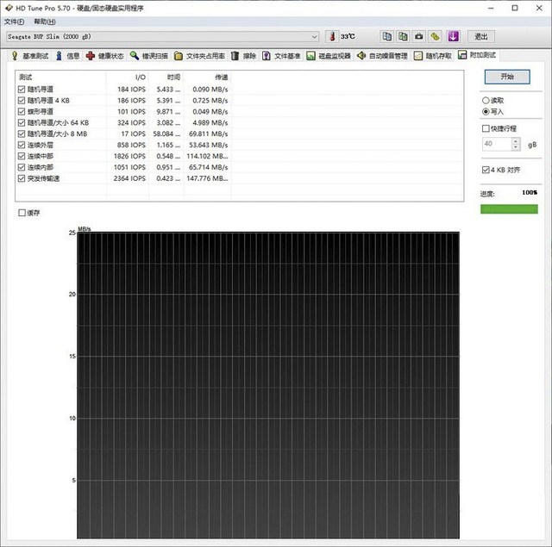The width and height of the screenshot is (552, 547).
Task: Uncheck the 突发传输速 test checkbox
Action: pyautogui.click(x=22, y=178)
